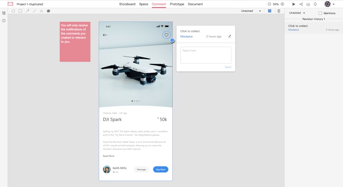Open the right panel Unsolved dropdown
Screen dimensions: 343x187
pyautogui.click(x=297, y=13)
